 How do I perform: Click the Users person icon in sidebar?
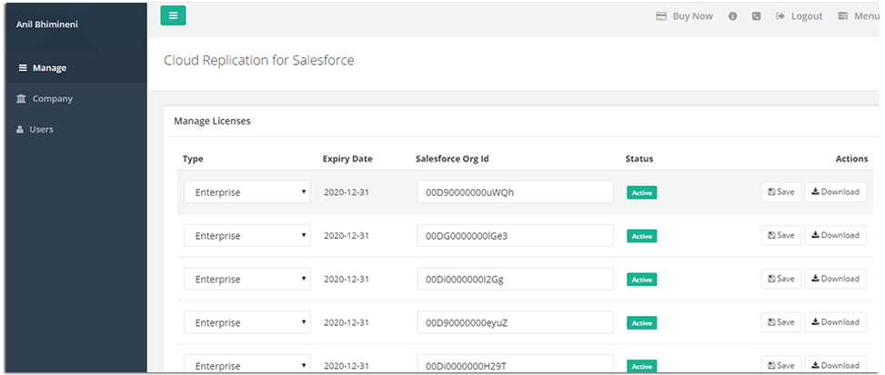[21, 130]
